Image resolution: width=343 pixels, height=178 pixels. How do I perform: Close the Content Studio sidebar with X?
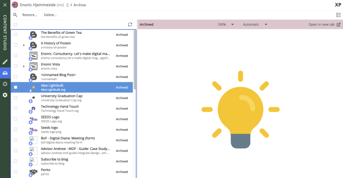(x=5, y=5)
